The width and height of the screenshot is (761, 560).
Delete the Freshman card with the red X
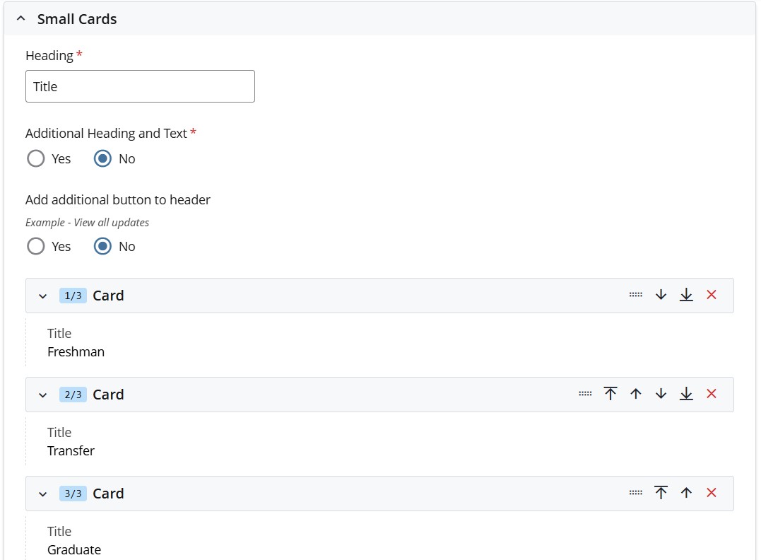tap(712, 295)
